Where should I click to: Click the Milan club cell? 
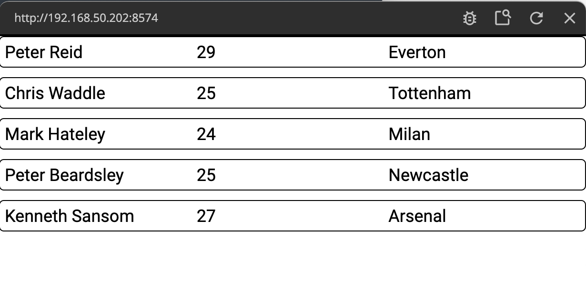click(x=409, y=134)
